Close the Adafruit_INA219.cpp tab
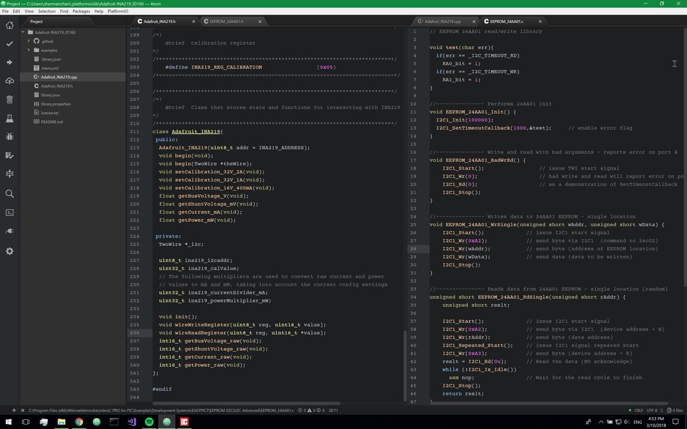 [x=473, y=21]
